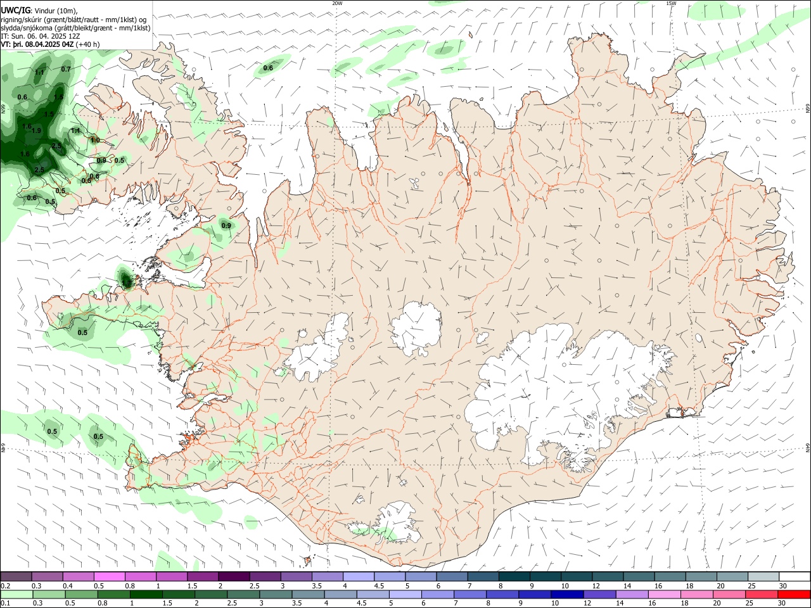
Task: Pick lower-scale swatch between 2 and 2.5
Action: pyautogui.click(x=210, y=595)
